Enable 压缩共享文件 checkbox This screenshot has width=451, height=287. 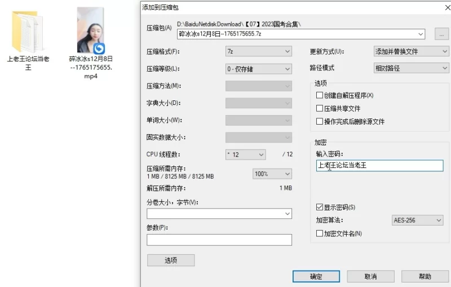[x=319, y=108]
